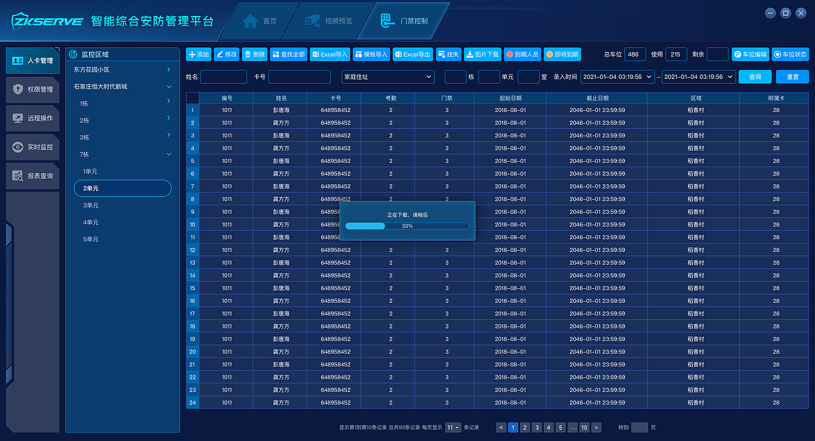Click the 查找全部 search-all button
The width and height of the screenshot is (815, 441).
pyautogui.click(x=288, y=55)
